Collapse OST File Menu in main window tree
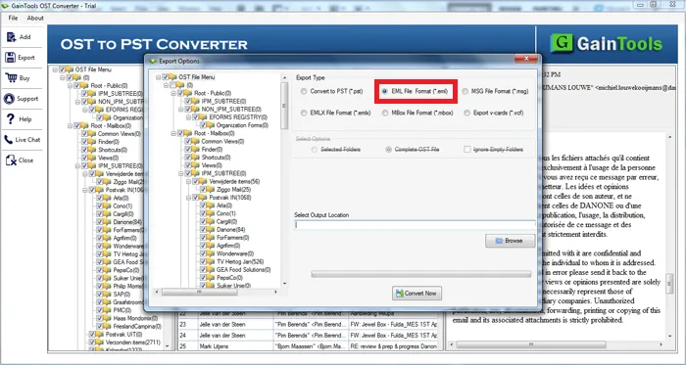The height and width of the screenshot is (365, 686). pos(55,69)
